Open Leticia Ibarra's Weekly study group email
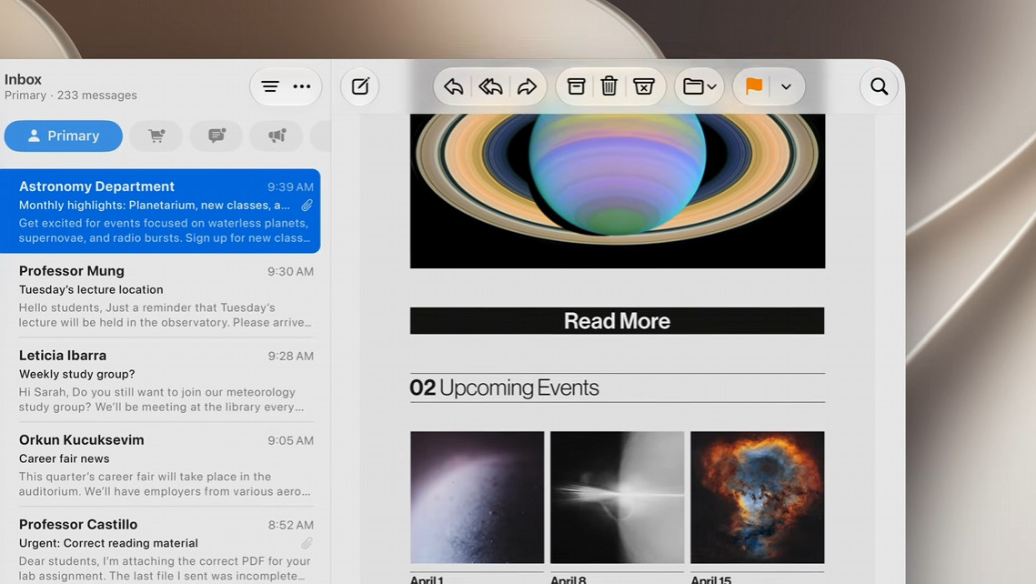The width and height of the screenshot is (1036, 584). point(160,380)
